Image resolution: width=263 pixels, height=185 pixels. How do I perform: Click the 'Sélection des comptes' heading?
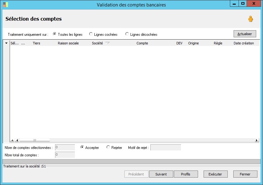pos(33,19)
